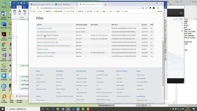Open the U3D bookmark folder
The image size is (197, 111).
point(110,11)
